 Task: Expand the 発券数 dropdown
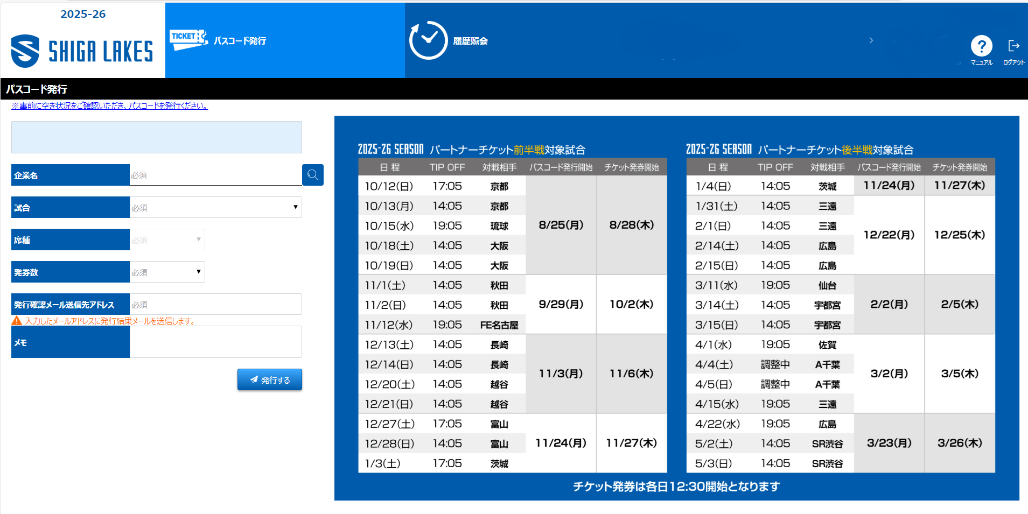[167, 272]
